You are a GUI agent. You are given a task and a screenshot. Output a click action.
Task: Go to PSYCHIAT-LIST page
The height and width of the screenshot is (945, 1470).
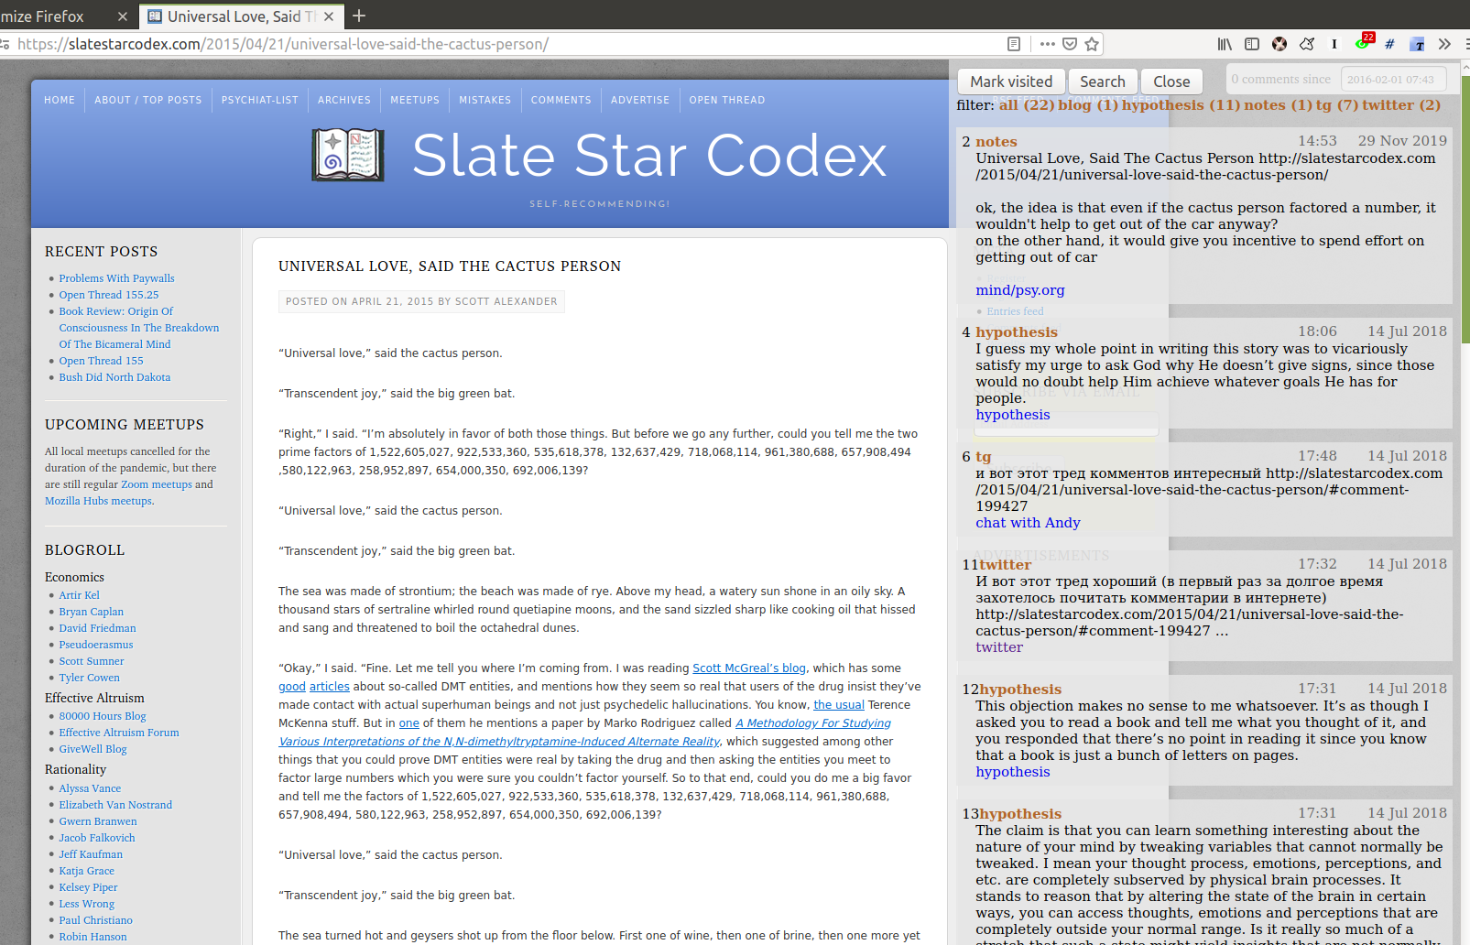point(260,100)
